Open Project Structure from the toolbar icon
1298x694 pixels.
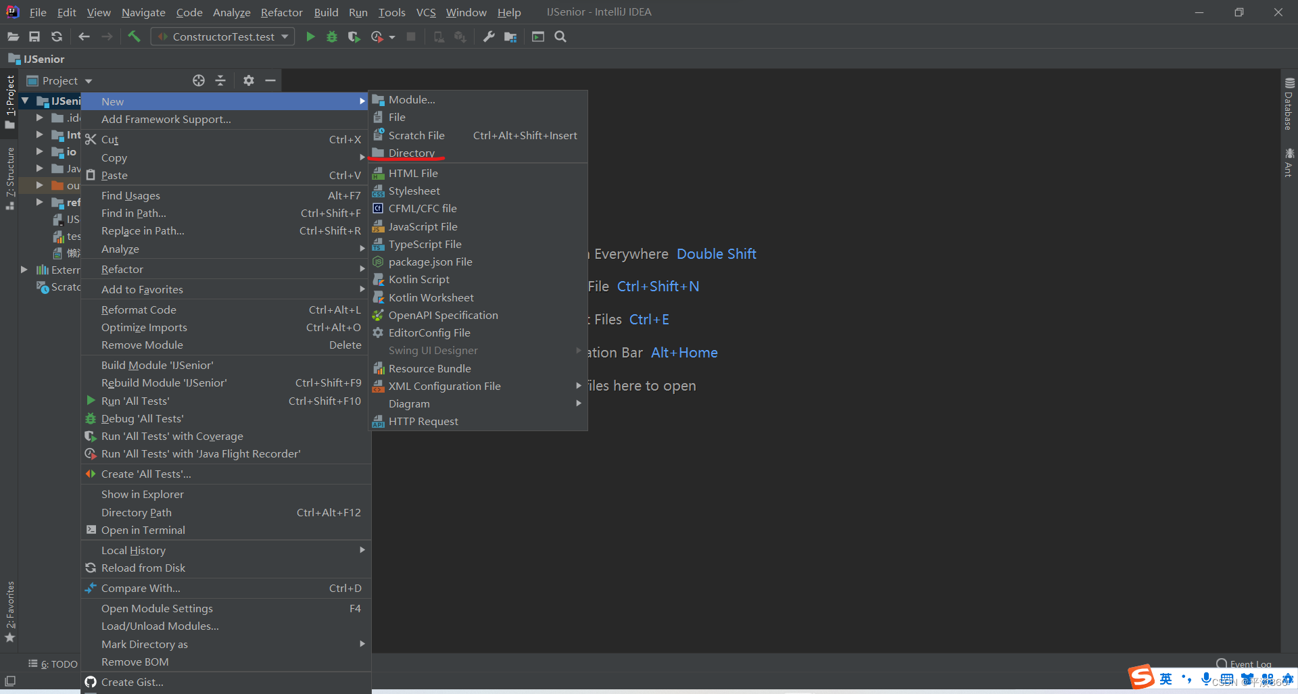tap(510, 36)
